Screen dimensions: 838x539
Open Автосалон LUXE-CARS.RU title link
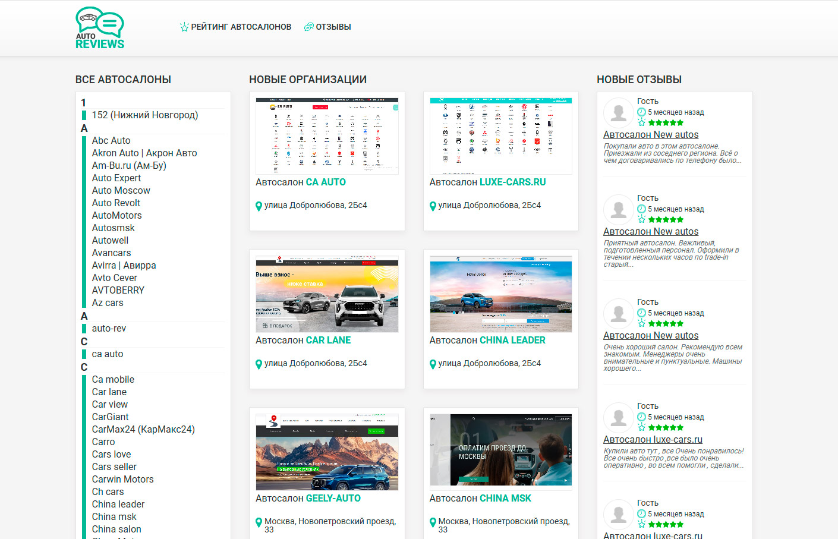[487, 182]
